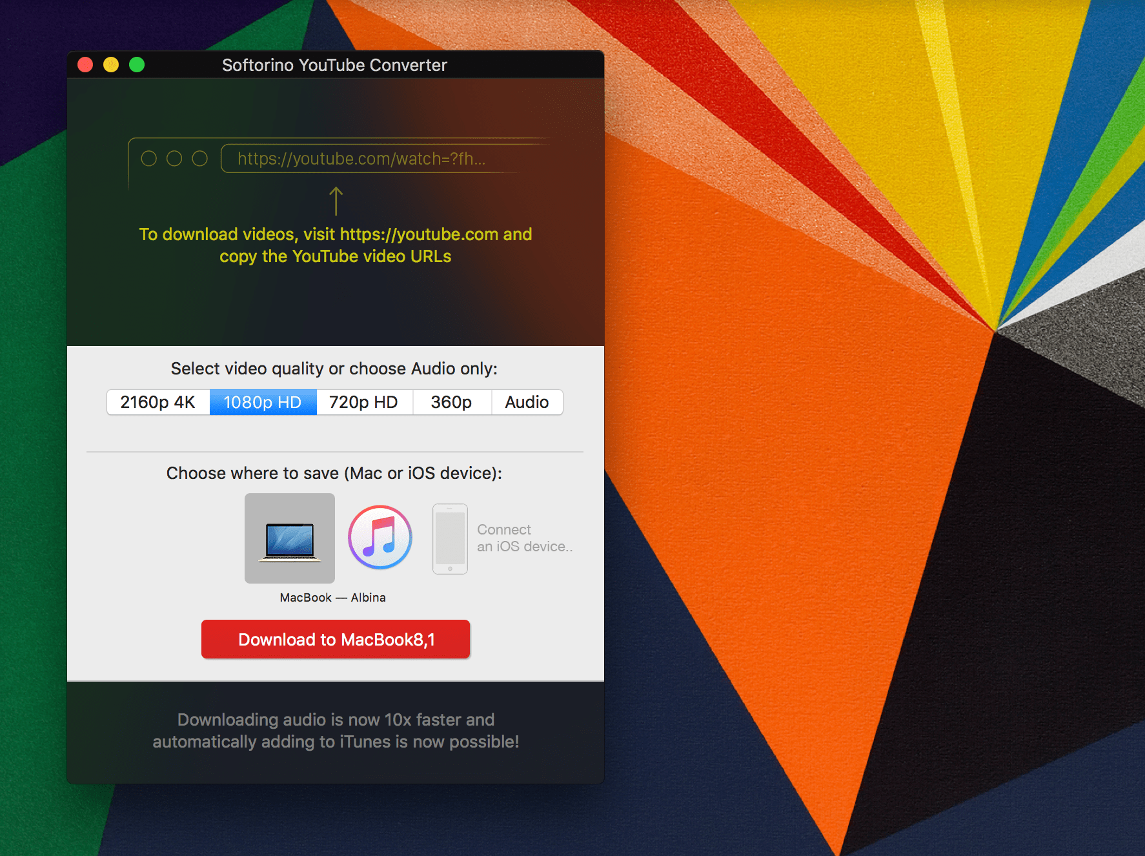
Task: Minimize window with yellow button
Action: pyautogui.click(x=111, y=65)
